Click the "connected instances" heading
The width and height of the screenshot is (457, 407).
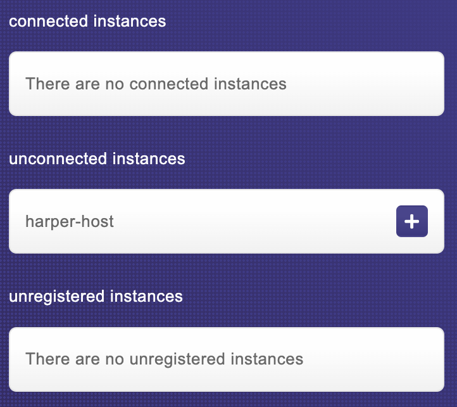(x=87, y=21)
